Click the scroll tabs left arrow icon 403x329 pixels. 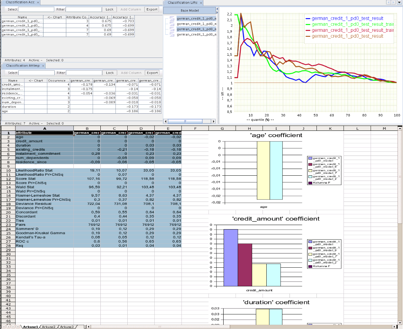tap(389, 2)
